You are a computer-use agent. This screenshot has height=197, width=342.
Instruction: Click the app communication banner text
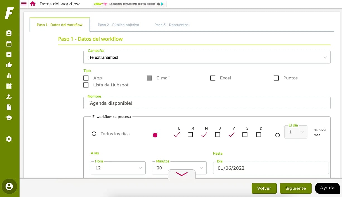pos(132,4)
